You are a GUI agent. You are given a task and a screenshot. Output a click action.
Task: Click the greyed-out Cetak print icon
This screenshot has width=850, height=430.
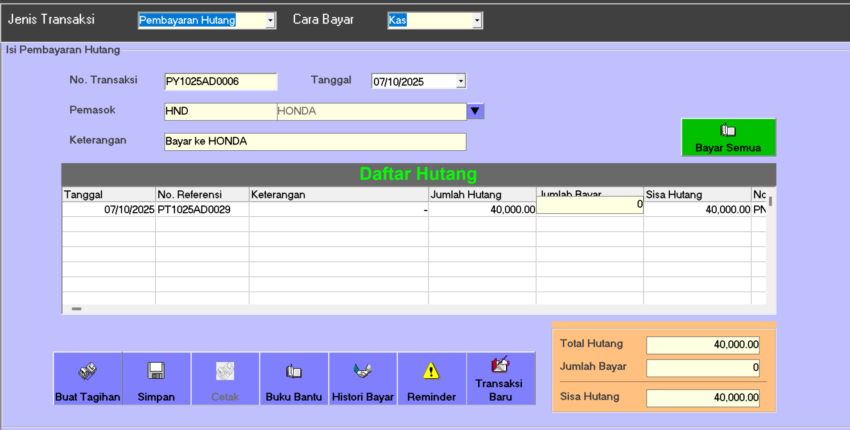coord(225,371)
